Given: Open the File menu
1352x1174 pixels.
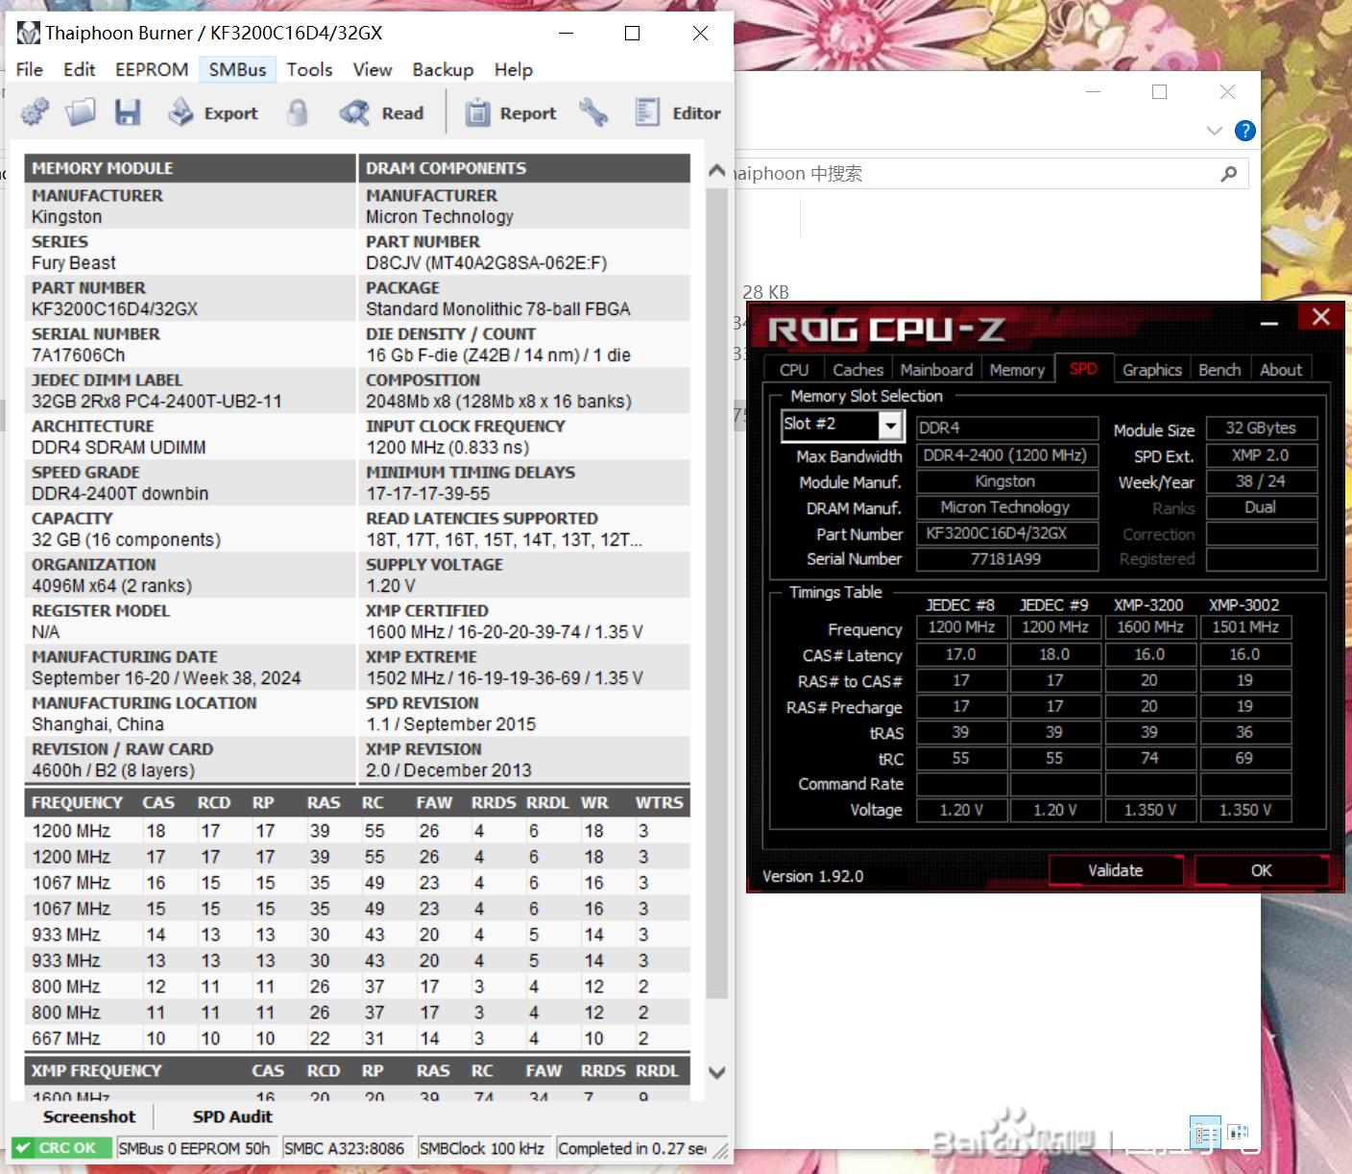Looking at the screenshot, I should click(30, 69).
